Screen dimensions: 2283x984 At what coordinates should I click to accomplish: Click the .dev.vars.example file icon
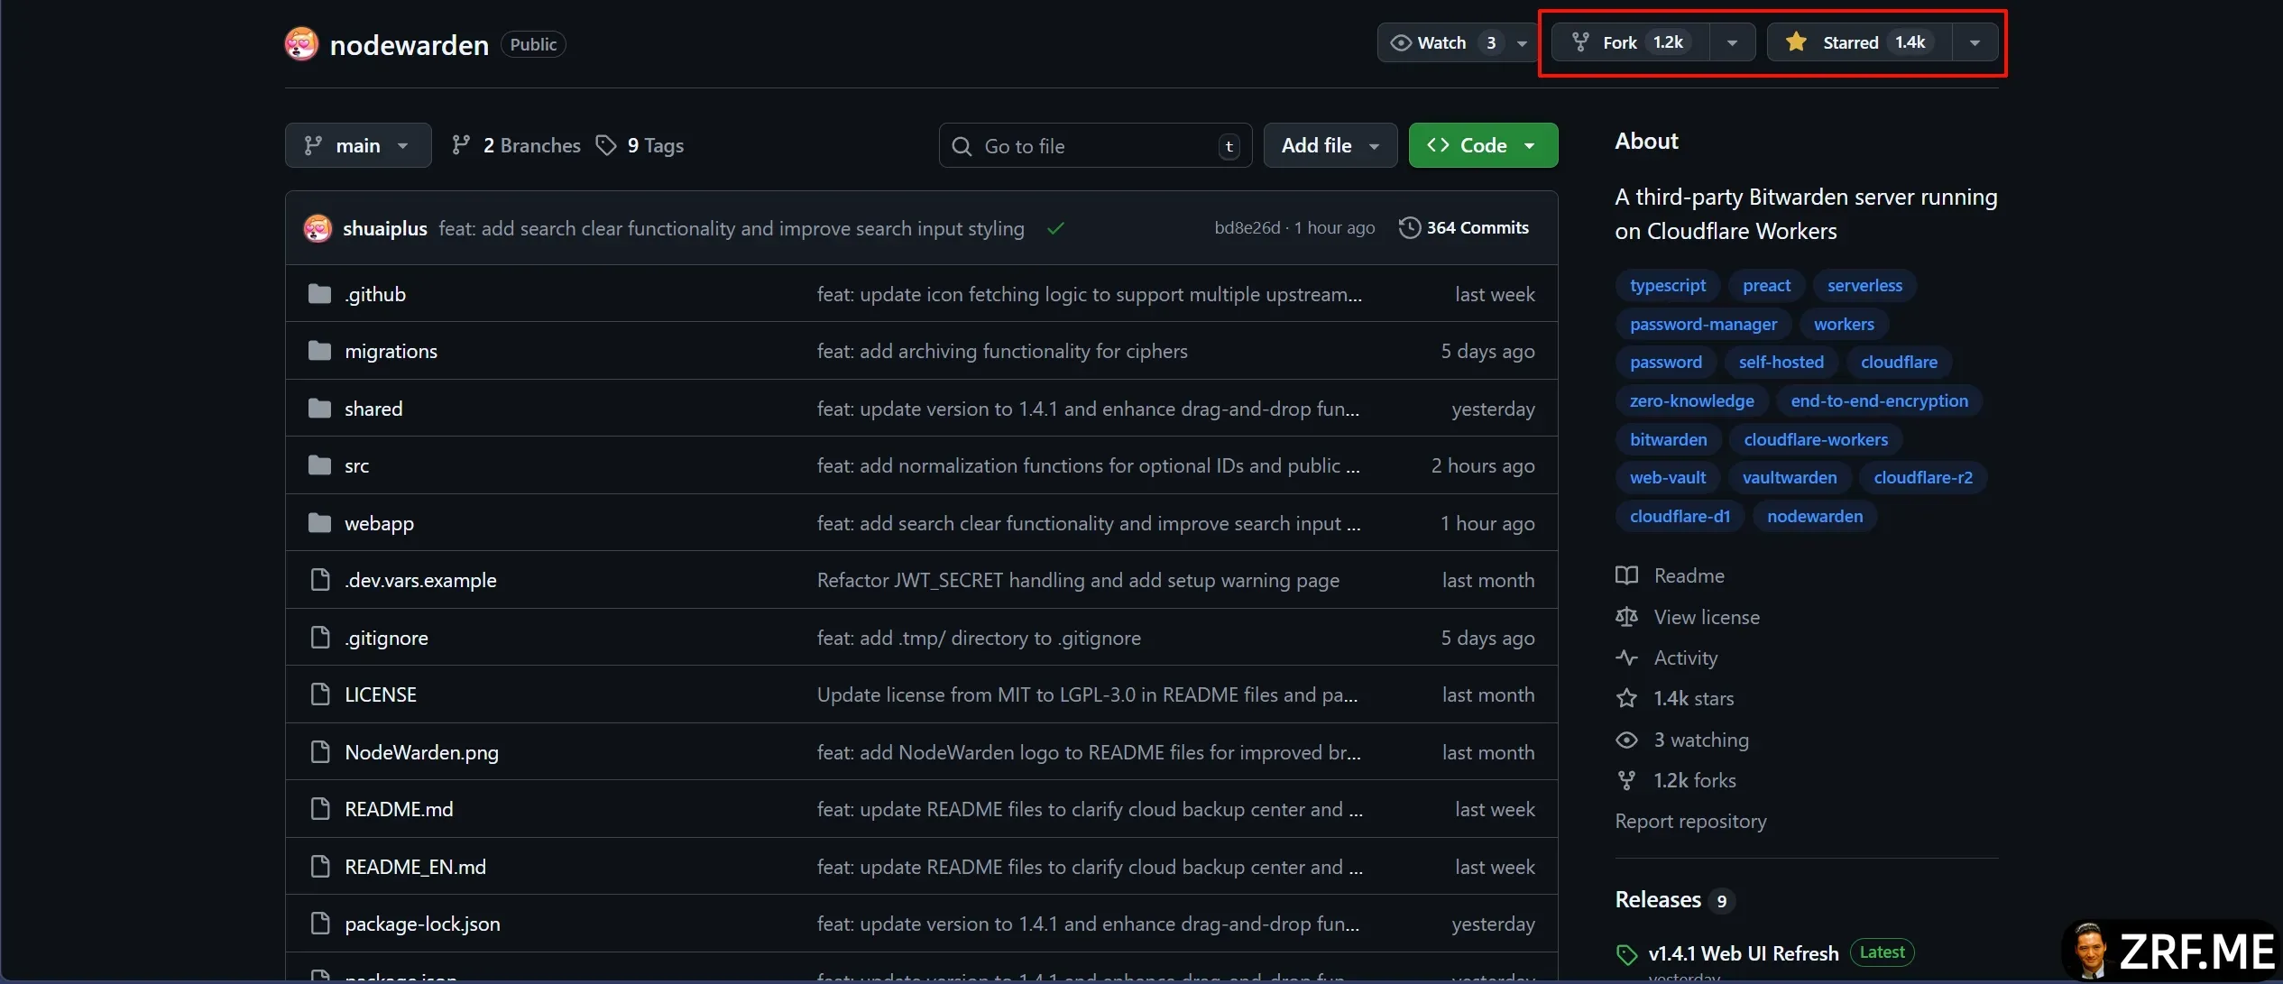[319, 580]
